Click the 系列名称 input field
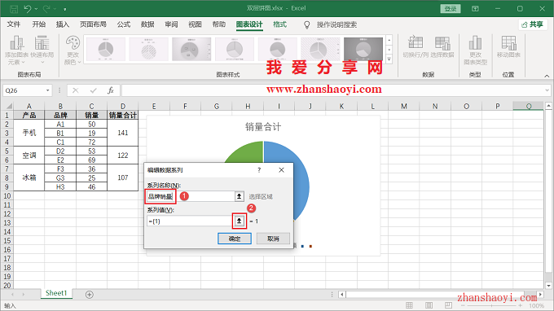The height and width of the screenshot is (311, 554). pos(191,197)
